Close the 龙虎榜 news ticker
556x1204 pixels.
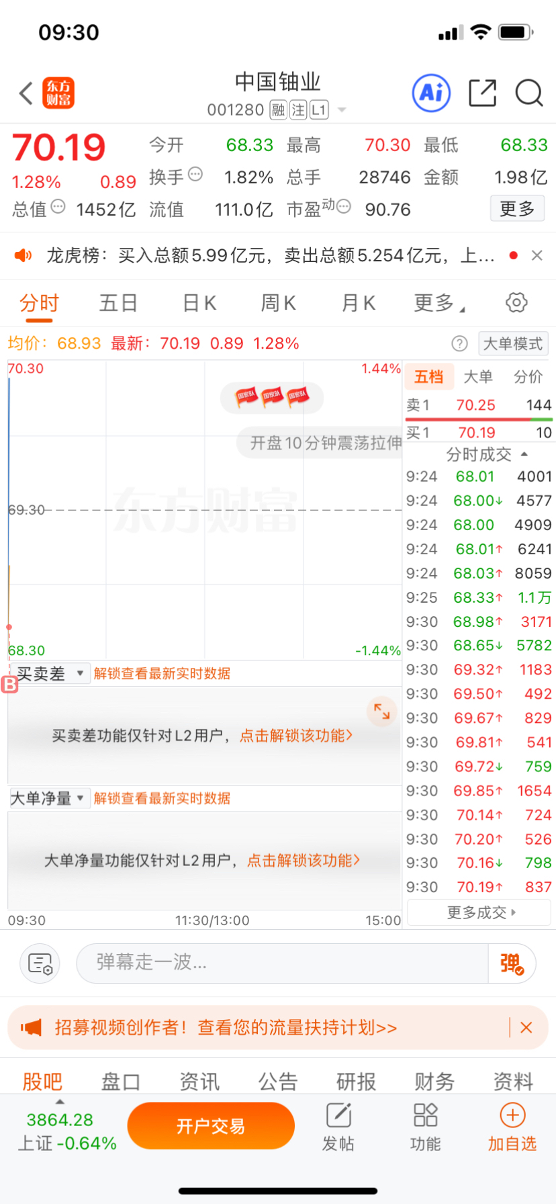coord(537,255)
